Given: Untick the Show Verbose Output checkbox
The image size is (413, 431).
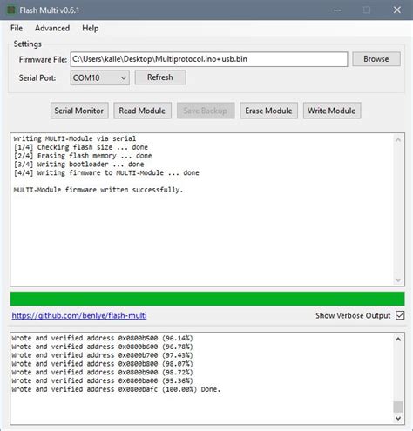Looking at the screenshot, I should click(x=400, y=315).
